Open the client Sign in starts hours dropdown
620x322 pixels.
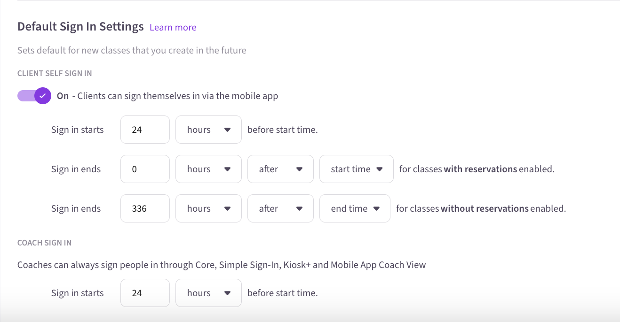pyautogui.click(x=208, y=130)
